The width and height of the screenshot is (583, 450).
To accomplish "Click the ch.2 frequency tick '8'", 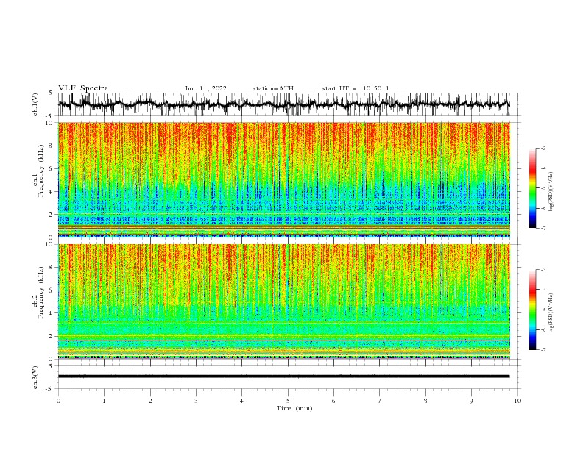I will tap(51, 268).
